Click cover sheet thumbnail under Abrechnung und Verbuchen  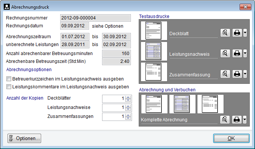pyautogui.click(x=154, y=104)
